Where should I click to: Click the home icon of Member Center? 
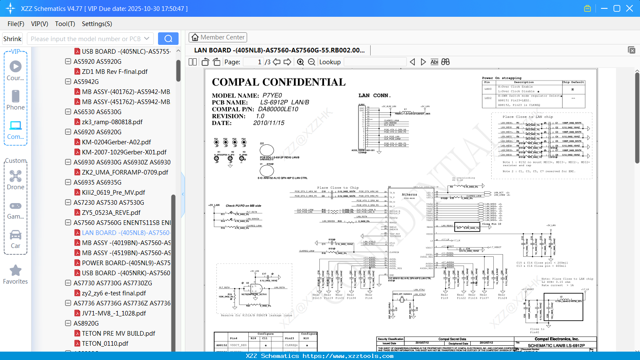click(195, 37)
